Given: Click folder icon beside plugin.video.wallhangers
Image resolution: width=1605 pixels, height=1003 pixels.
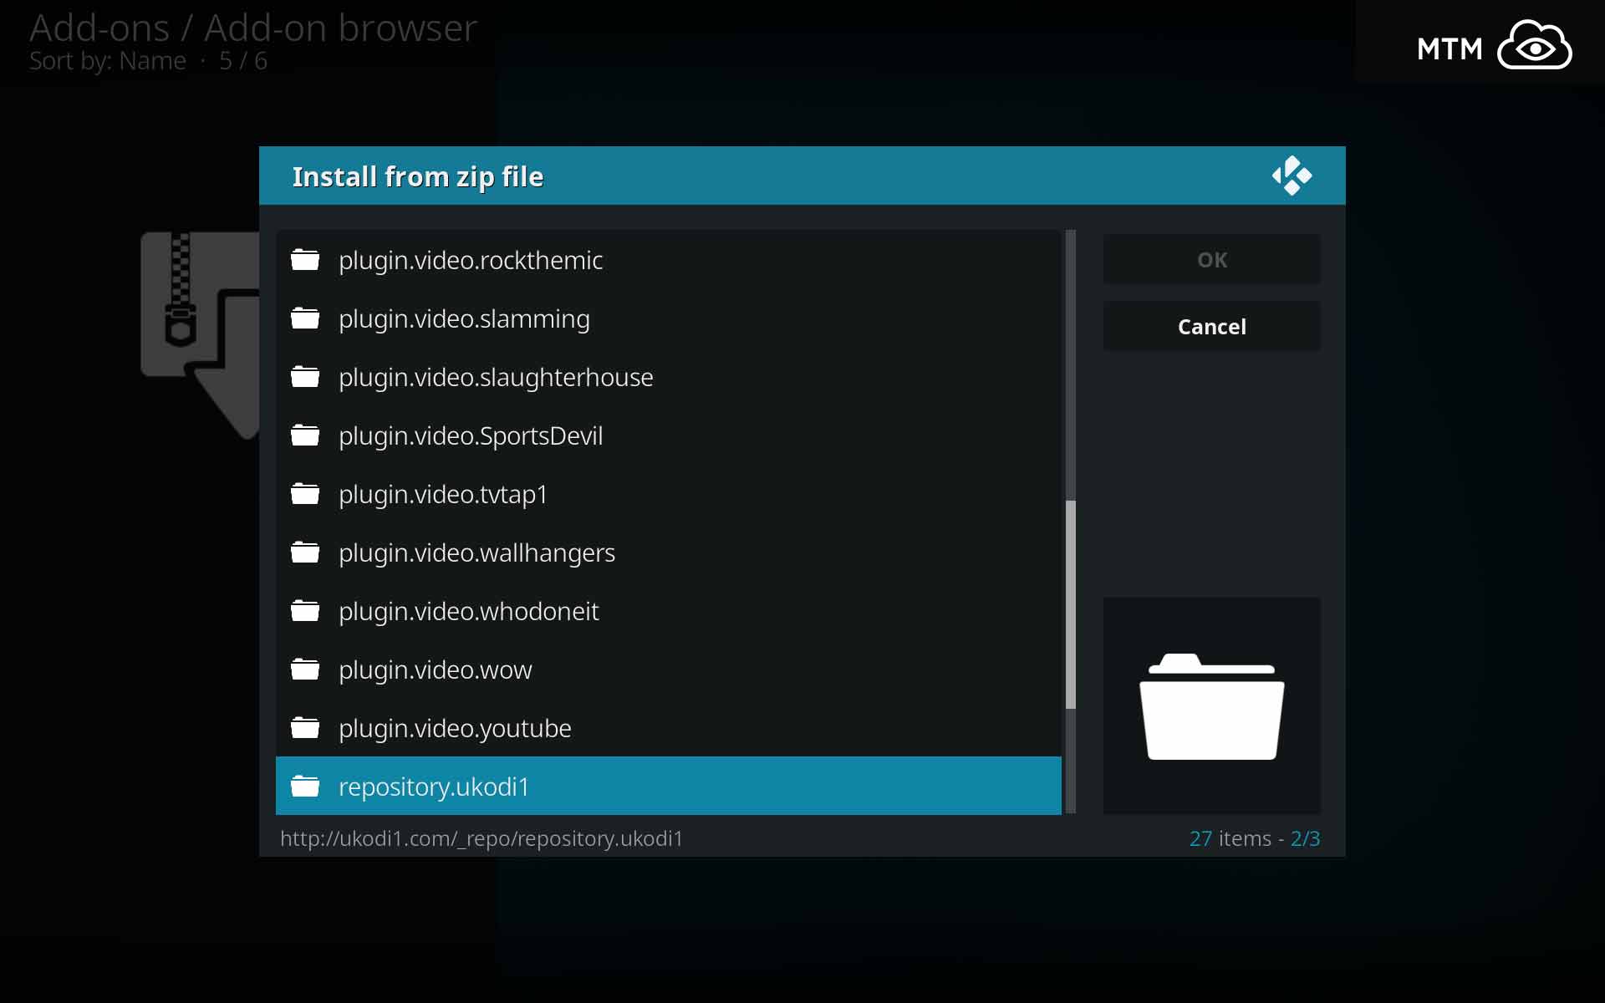Looking at the screenshot, I should [305, 552].
